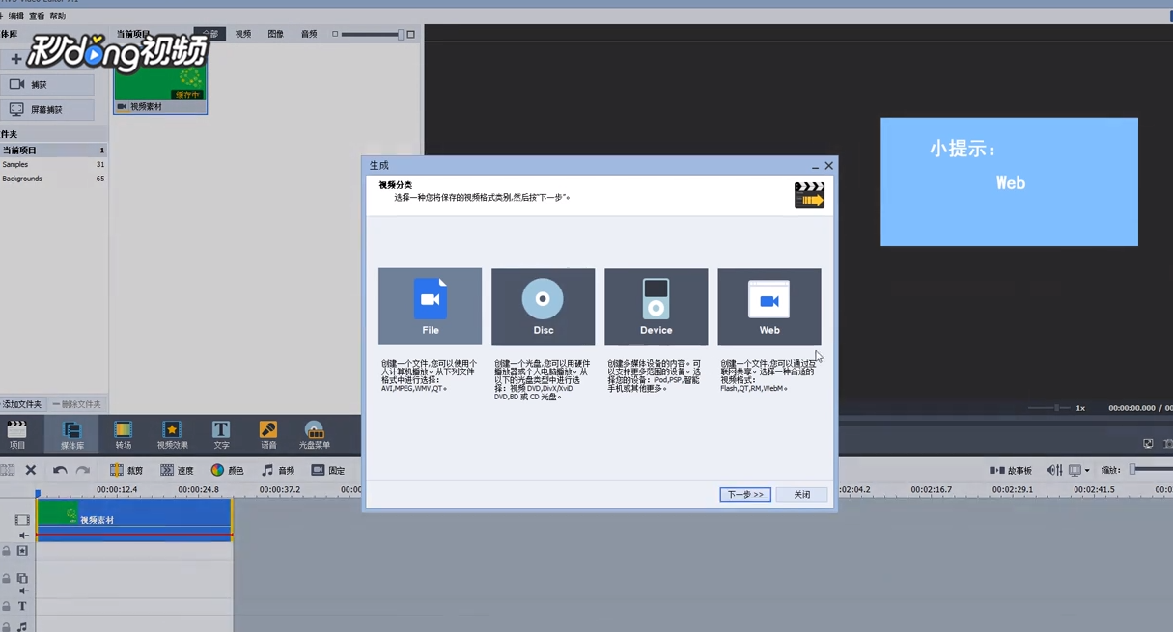The height and width of the screenshot is (632, 1173).
Task: Select the 视频效果 (Video Effects) icon
Action: [171, 433]
